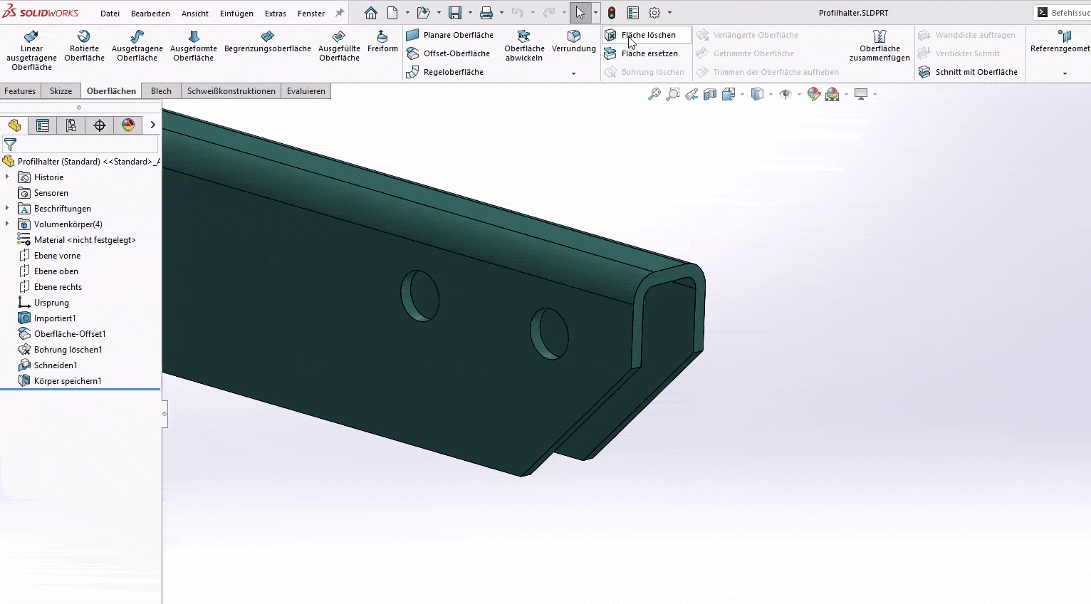This screenshot has height=604, width=1091.
Task: Pin the menu bar with pushpin
Action: pyautogui.click(x=340, y=13)
